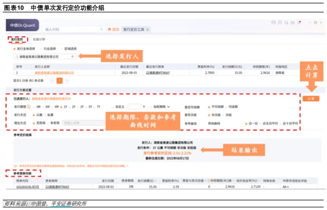Open 22湘高速MTN007 in reference bond list
327x210 pixels.
tap(57, 187)
